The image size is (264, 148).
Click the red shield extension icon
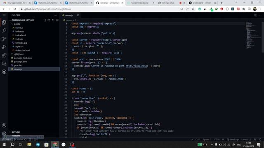click(222, 9)
